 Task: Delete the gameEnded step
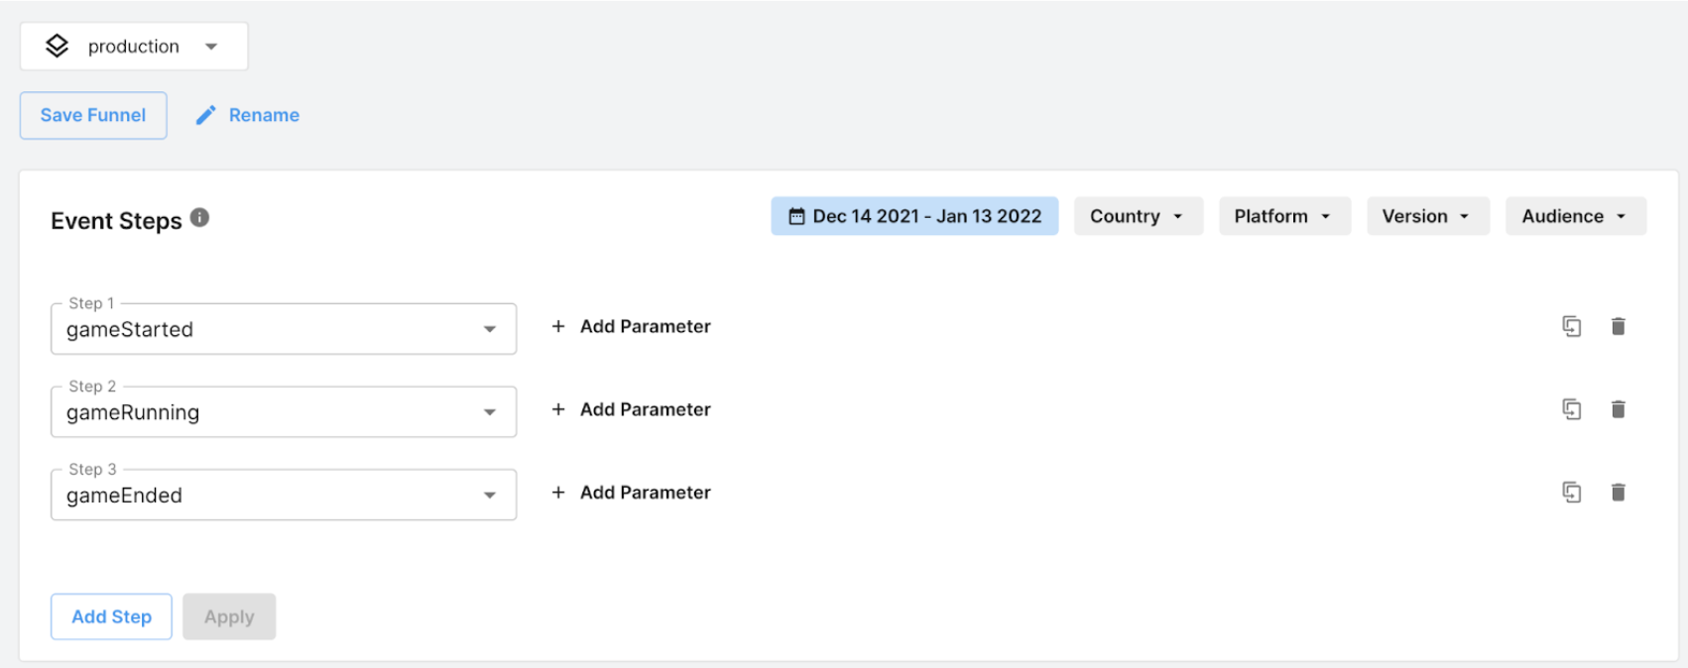click(x=1618, y=493)
